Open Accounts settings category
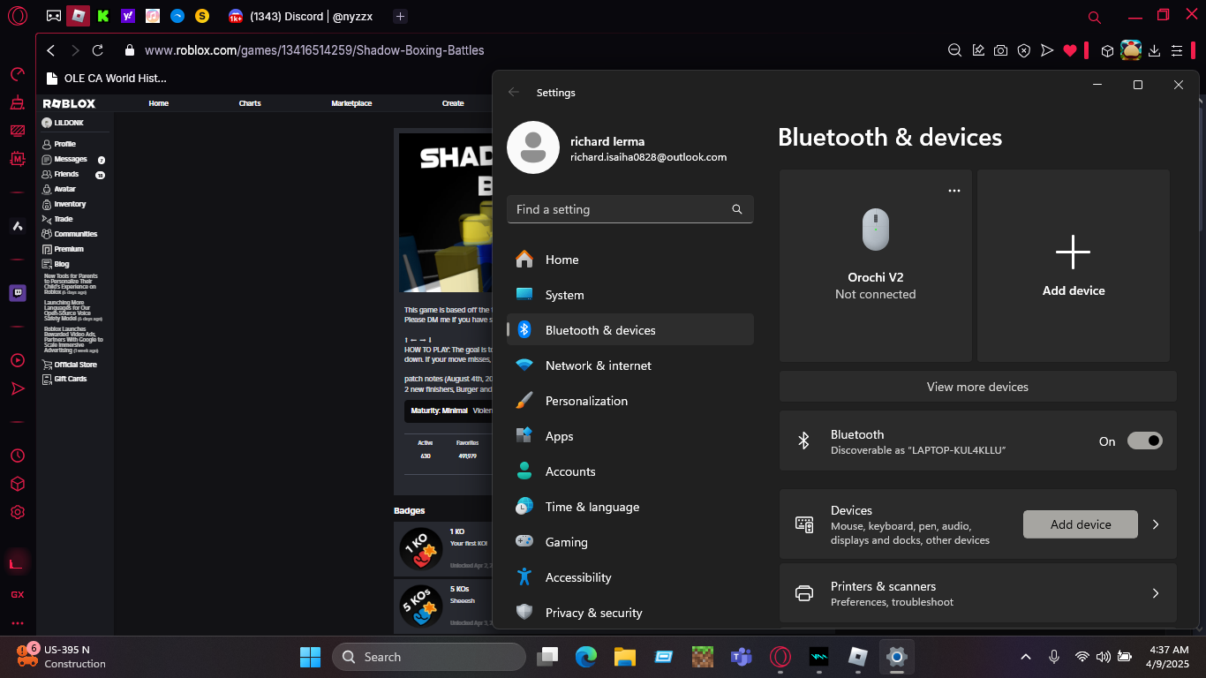Screen dimensions: 1206x678 630,471
